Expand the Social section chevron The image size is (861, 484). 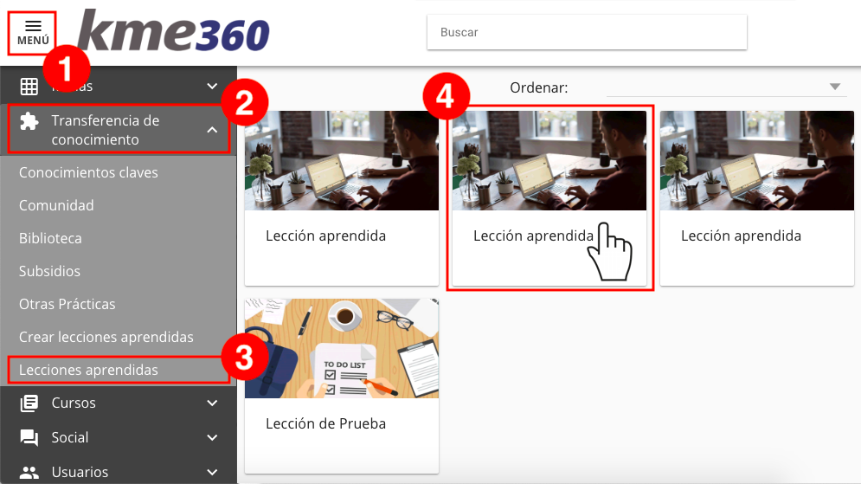click(x=212, y=438)
